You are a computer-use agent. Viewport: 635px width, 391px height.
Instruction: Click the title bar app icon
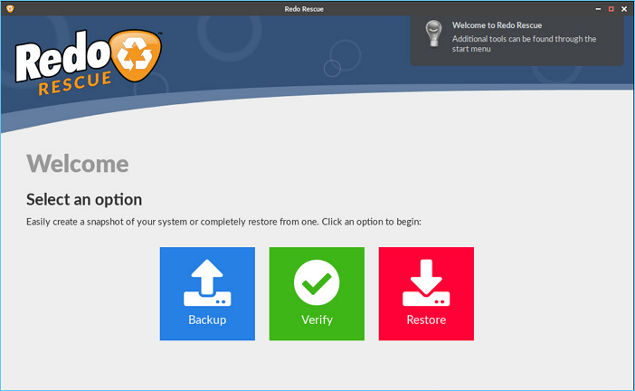pos(10,8)
